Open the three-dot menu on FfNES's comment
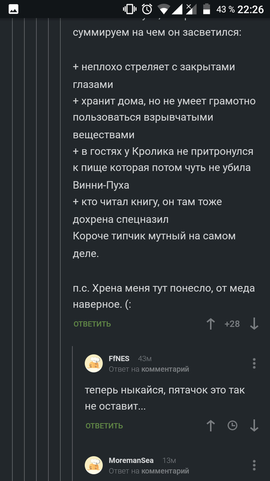The height and width of the screenshot is (481, 270). coord(254,363)
